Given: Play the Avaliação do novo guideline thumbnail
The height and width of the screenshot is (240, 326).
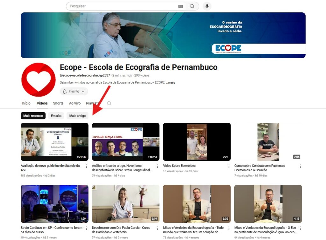Looking at the screenshot, I should 54,142.
